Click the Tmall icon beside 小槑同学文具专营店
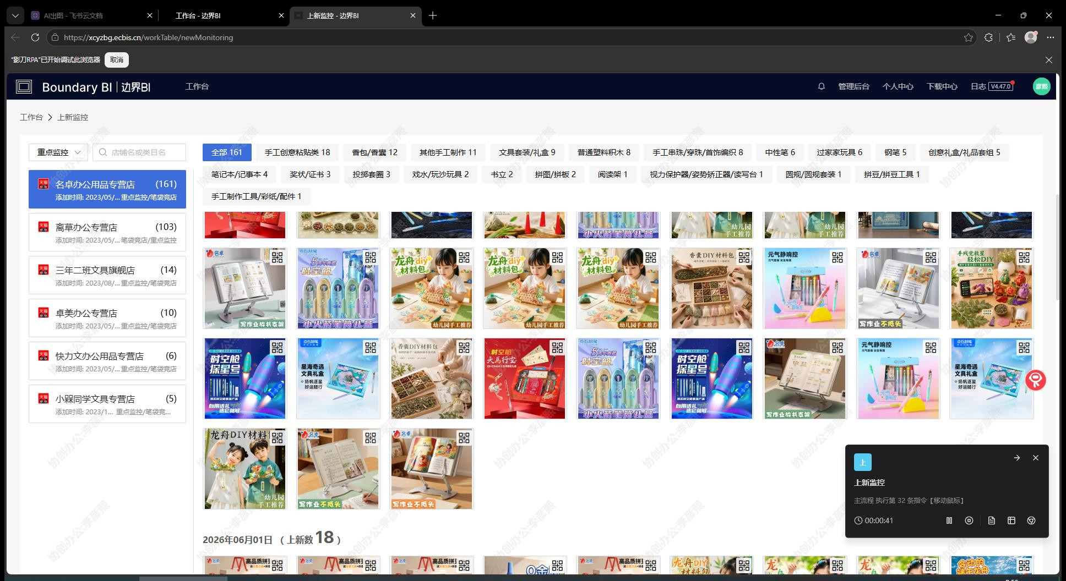Screen dimensions: 1066x581 point(43,398)
